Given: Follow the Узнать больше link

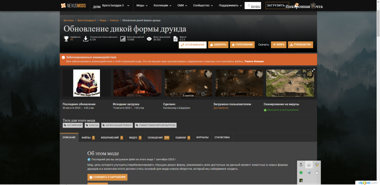Looking at the screenshot, I should coord(254,62).
